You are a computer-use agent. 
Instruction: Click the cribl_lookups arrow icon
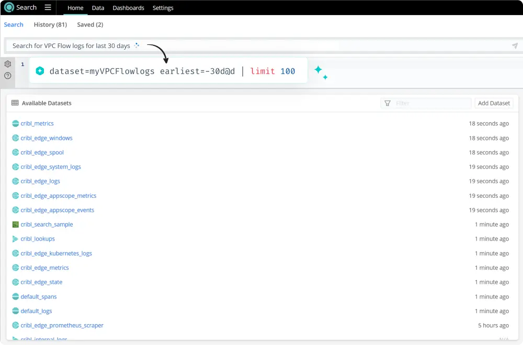pyautogui.click(x=15, y=239)
